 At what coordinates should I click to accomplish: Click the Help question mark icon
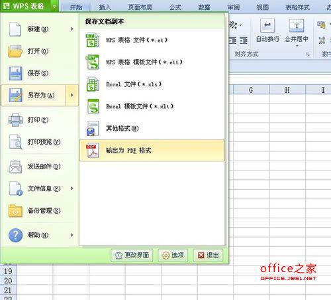point(15,235)
